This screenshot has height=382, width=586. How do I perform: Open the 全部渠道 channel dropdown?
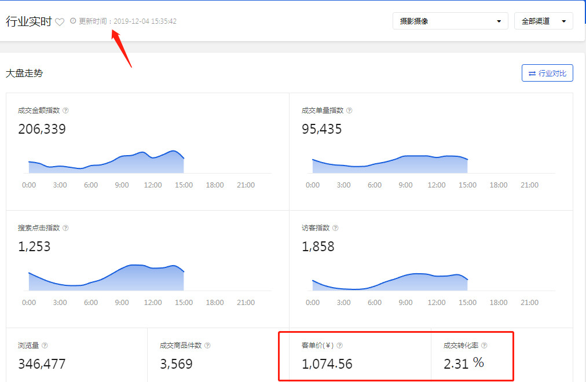click(543, 21)
